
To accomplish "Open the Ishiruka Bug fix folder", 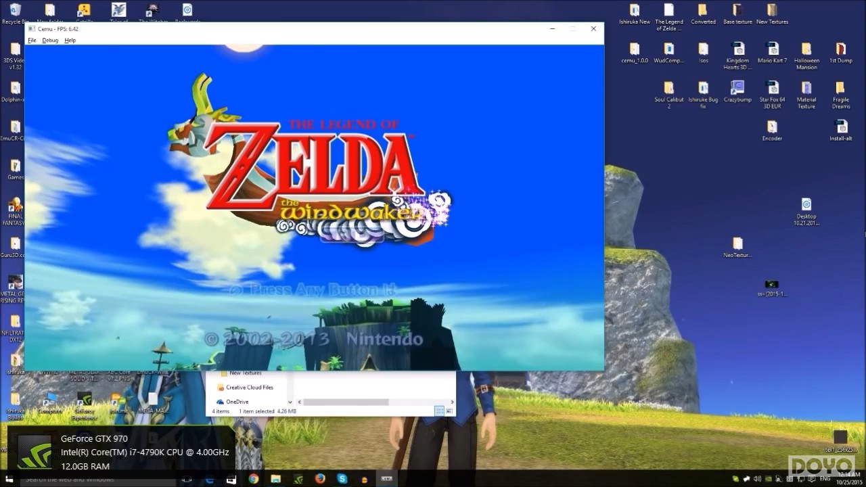I will [703, 95].
